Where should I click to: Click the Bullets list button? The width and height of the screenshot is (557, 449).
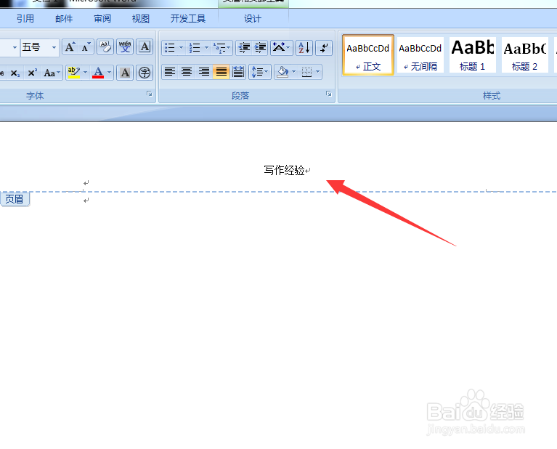coord(170,48)
